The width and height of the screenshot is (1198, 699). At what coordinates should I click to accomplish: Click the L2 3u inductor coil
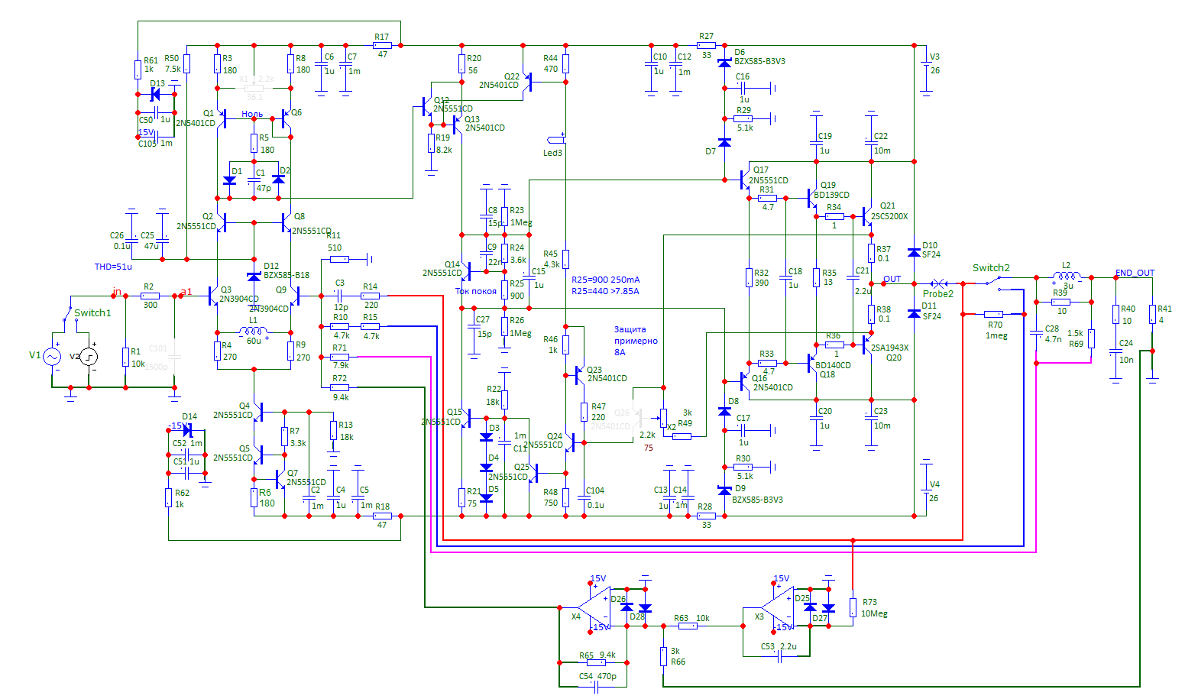1067,277
